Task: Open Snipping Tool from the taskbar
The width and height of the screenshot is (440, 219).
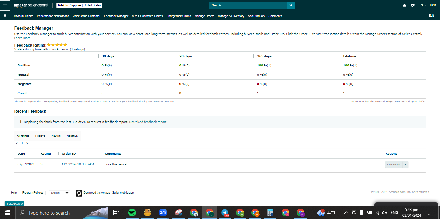Action: [179, 213]
